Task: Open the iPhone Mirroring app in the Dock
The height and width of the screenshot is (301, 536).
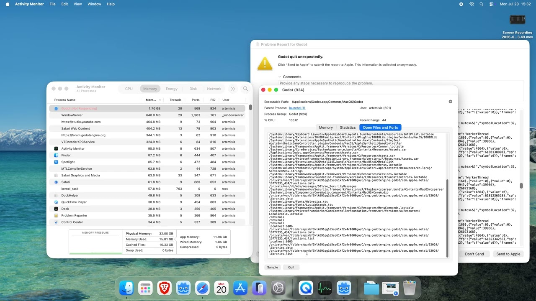Action: pyautogui.click(x=259, y=288)
